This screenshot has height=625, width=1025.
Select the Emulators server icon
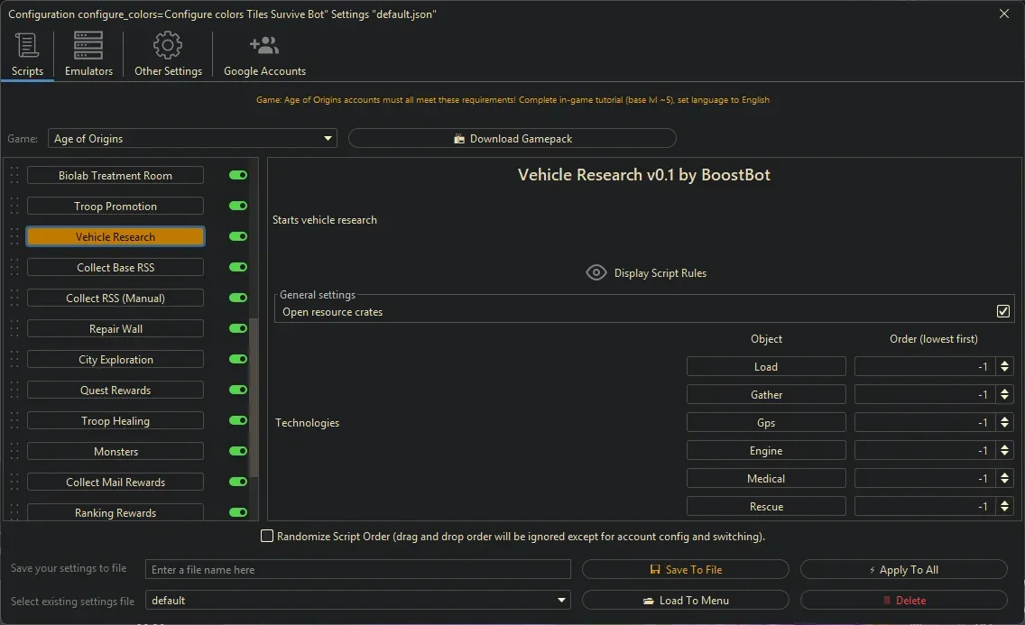[x=87, y=45]
